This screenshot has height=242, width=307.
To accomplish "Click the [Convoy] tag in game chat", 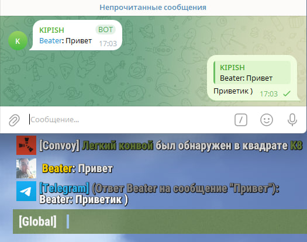I will point(60,146).
